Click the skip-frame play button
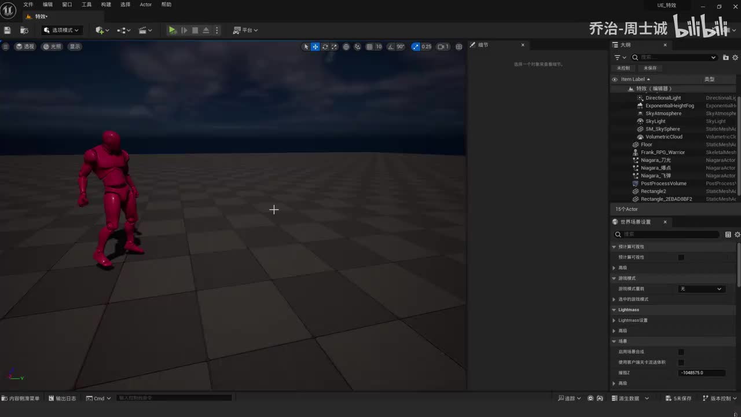741x417 pixels. point(184,30)
